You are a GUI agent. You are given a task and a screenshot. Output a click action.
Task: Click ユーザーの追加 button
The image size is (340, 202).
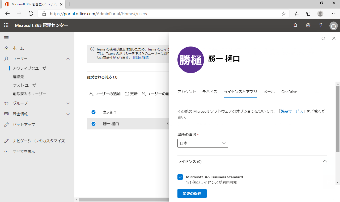tap(105, 94)
